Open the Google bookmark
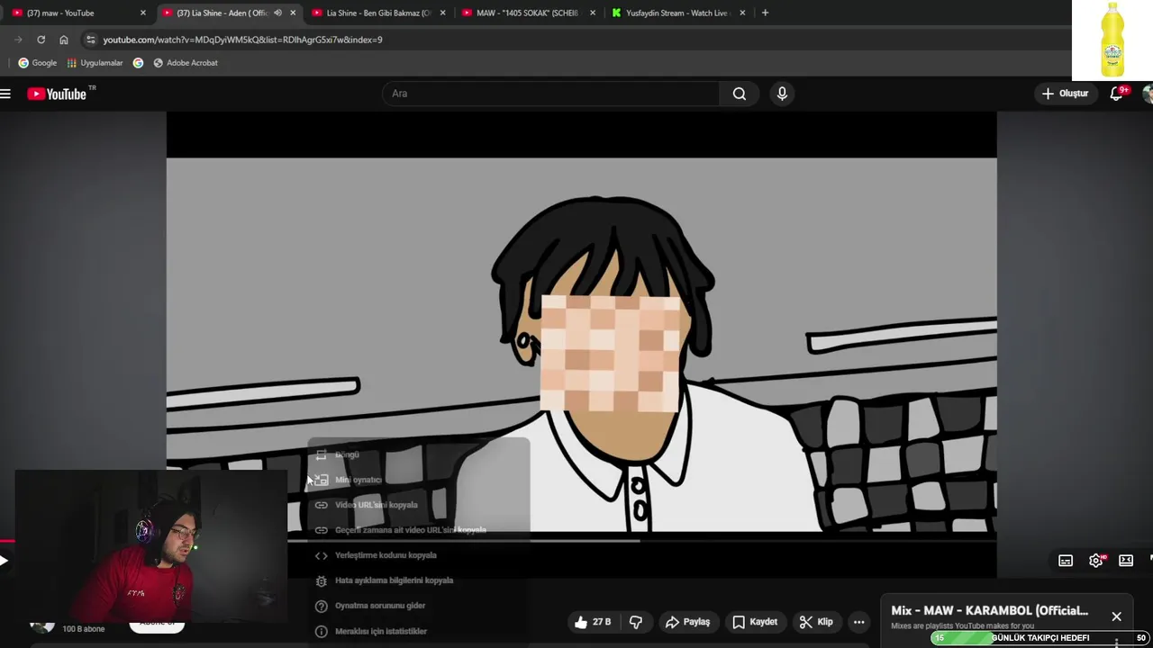The height and width of the screenshot is (648, 1153). coord(38,63)
